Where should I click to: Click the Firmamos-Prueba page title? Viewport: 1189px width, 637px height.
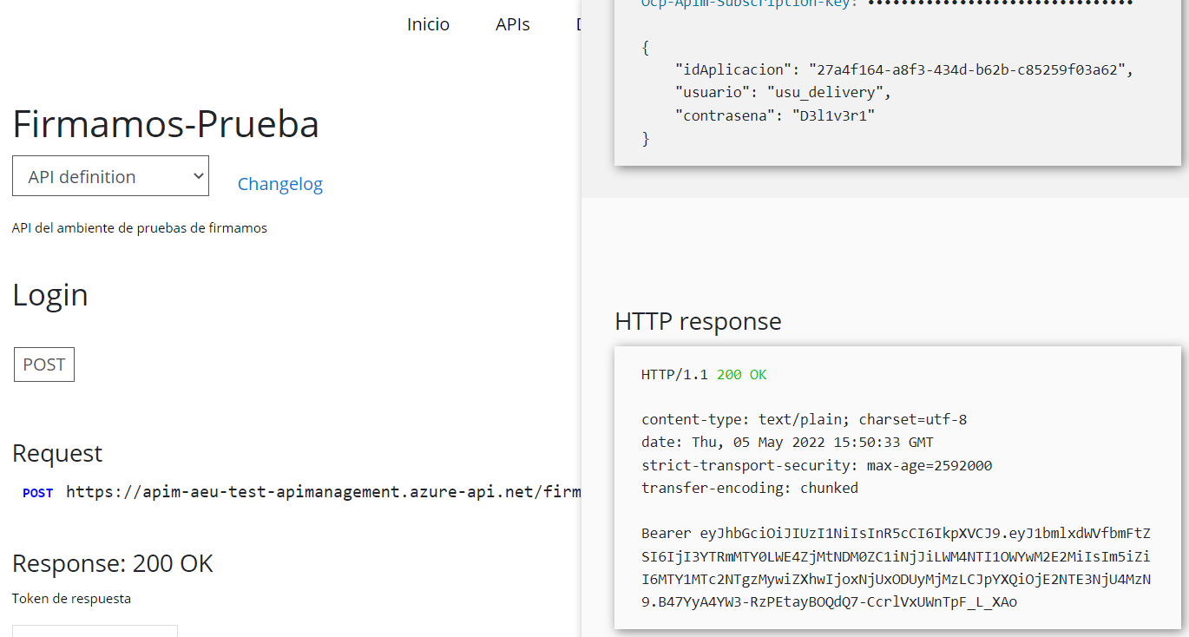pos(165,124)
